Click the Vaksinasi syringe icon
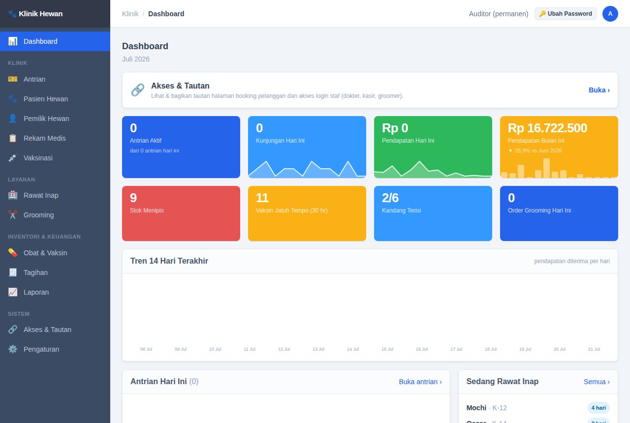630x423 pixels. [x=13, y=158]
